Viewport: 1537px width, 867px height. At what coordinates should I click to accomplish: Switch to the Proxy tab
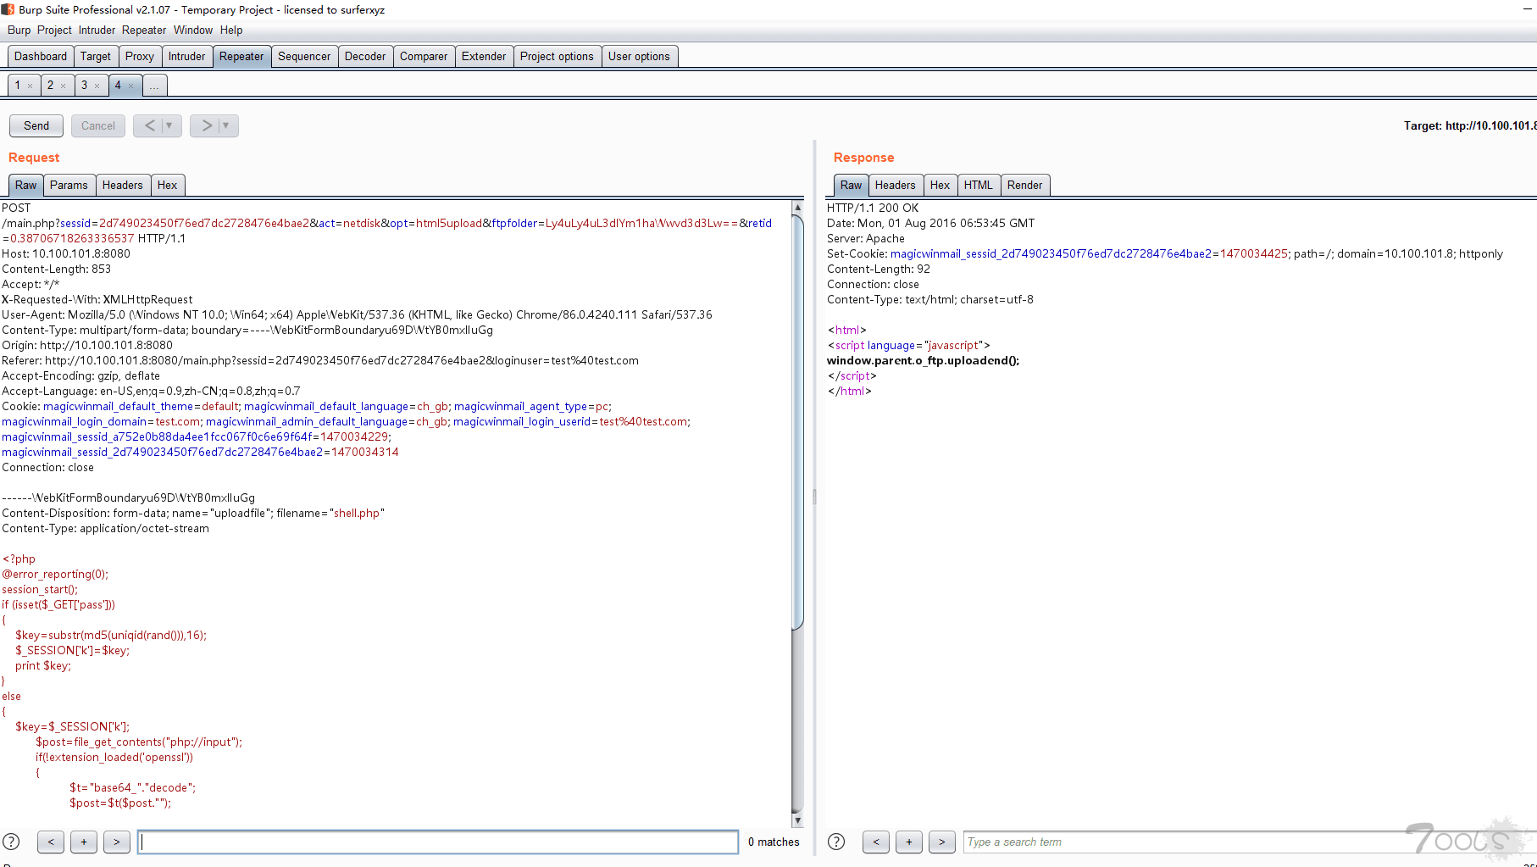(140, 56)
